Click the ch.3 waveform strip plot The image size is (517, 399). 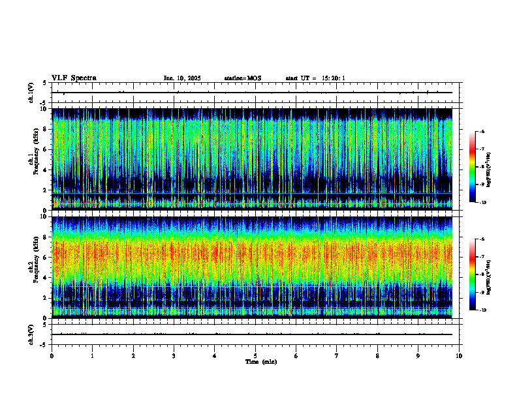(255, 334)
